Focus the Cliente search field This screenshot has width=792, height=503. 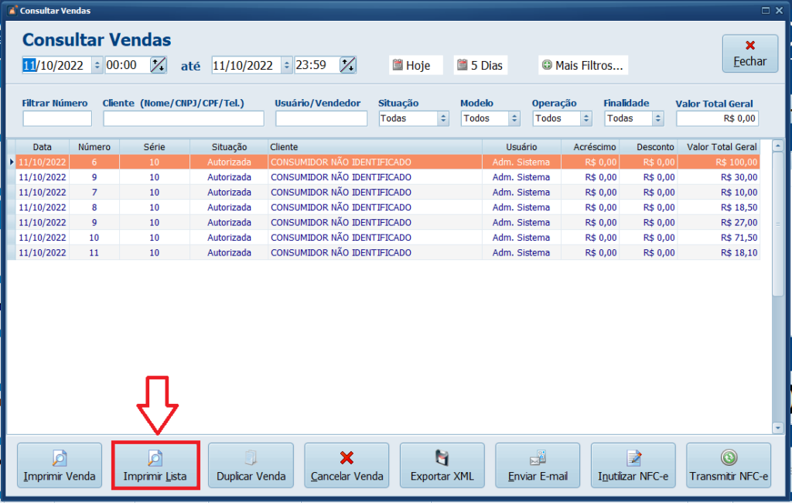(183, 118)
